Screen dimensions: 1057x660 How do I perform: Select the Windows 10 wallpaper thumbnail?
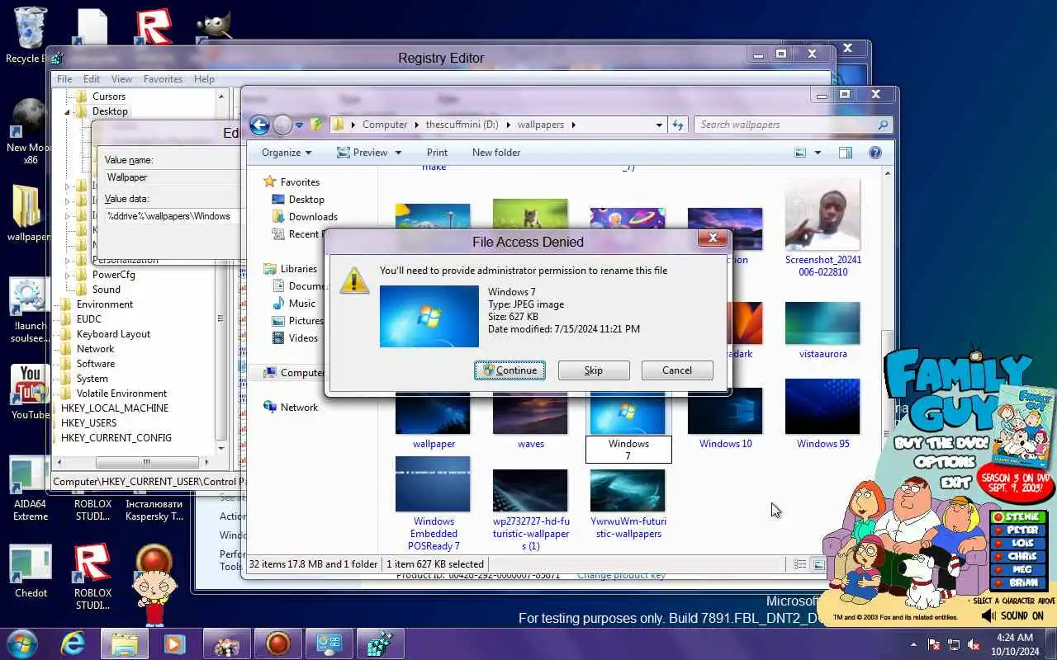725,411
